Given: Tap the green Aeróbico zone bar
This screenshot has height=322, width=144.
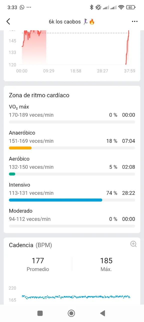Looking at the screenshot, I should coord(12,174).
